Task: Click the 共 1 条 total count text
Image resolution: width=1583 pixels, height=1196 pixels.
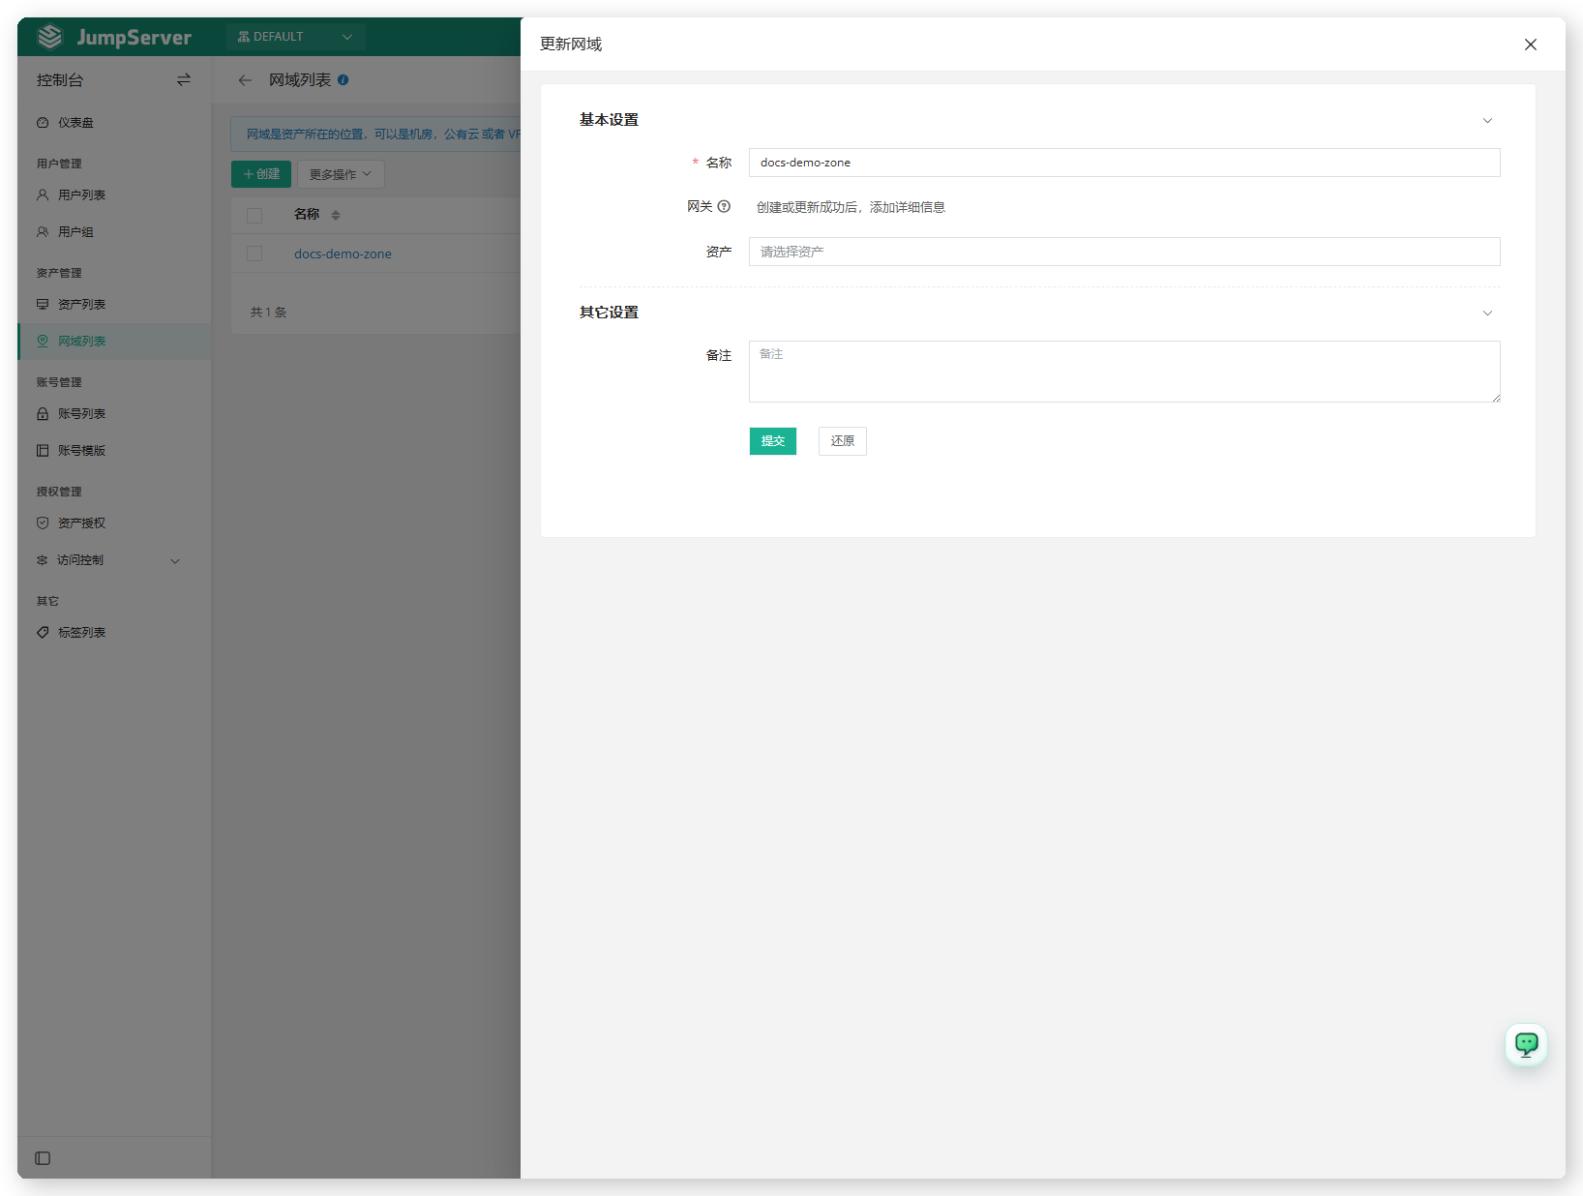Action: click(x=269, y=313)
